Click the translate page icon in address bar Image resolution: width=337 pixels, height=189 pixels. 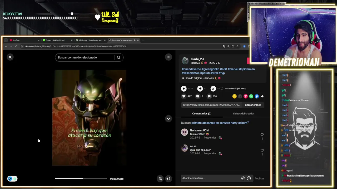[x=224, y=46]
